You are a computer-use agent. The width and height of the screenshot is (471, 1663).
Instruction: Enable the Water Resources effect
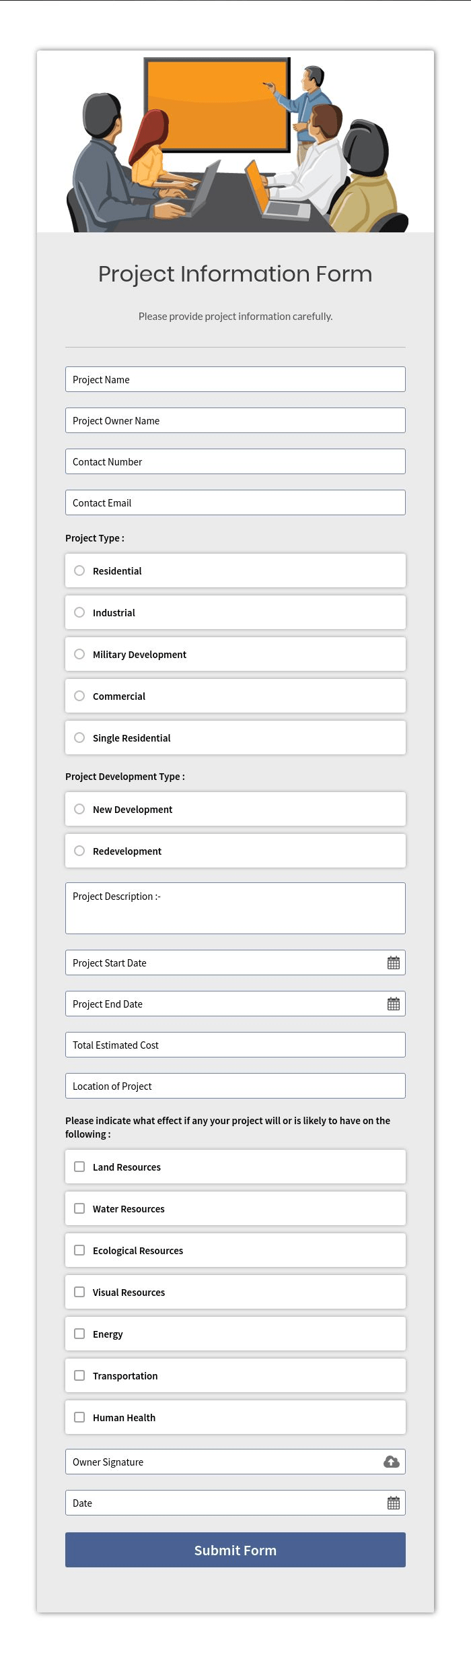(79, 1208)
